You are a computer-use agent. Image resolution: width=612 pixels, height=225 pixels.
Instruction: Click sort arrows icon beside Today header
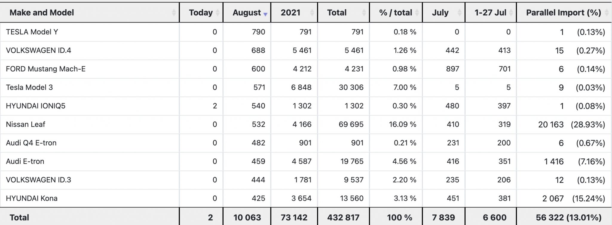pos(218,13)
